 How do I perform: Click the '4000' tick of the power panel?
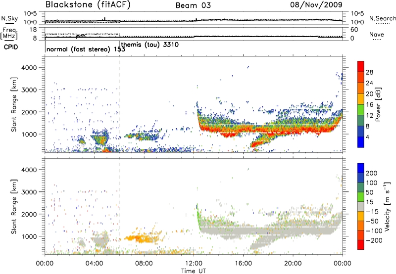pos(29,68)
